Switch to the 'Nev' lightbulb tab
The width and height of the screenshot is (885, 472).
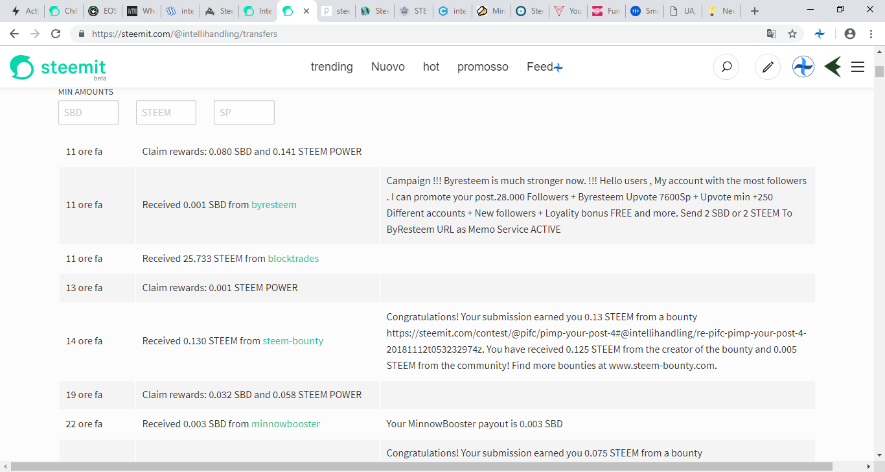coord(722,11)
